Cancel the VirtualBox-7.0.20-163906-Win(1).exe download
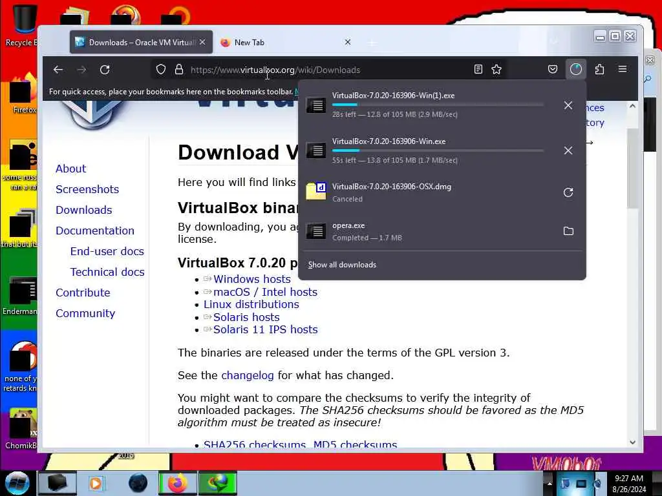This screenshot has height=496, width=662. 568,105
